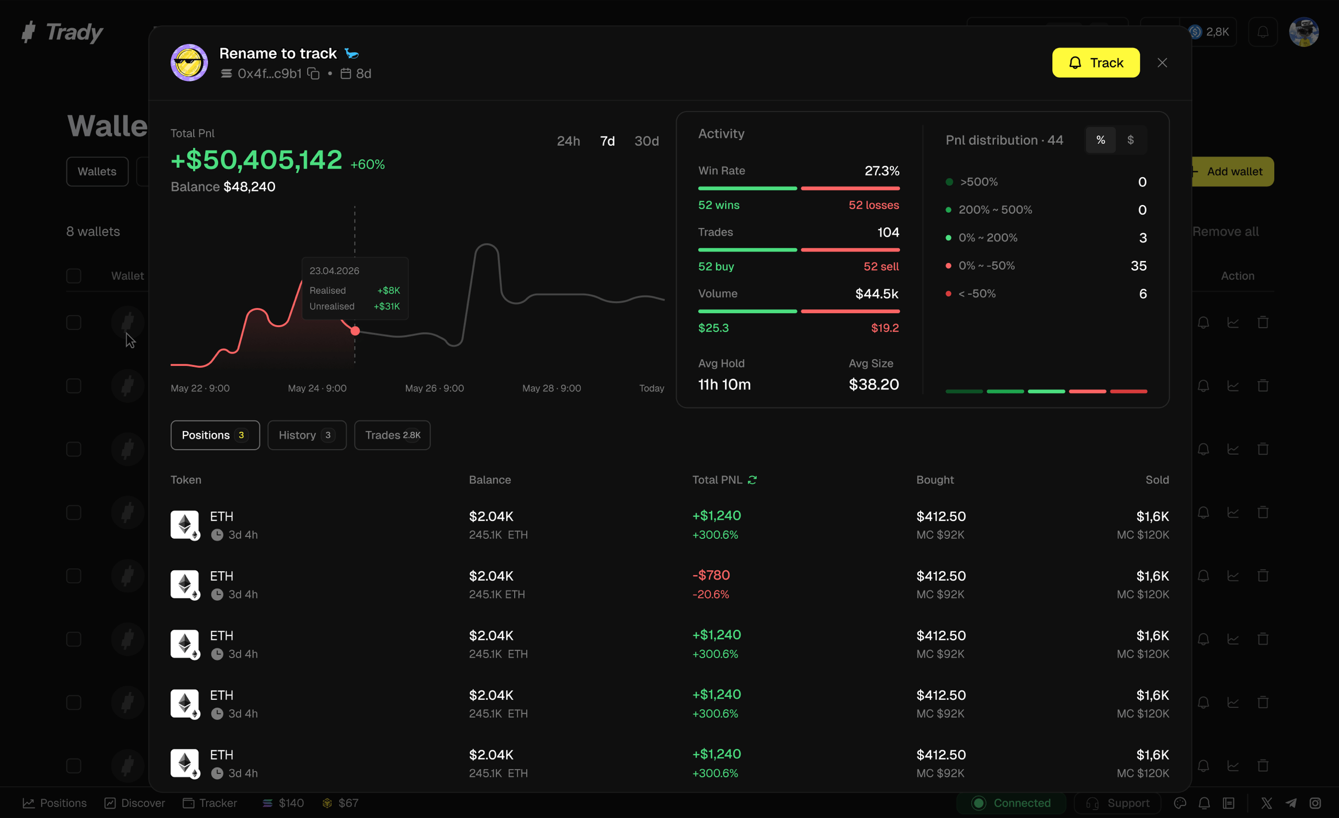Image resolution: width=1339 pixels, height=818 pixels.
Task: Open footer notifications bell icon
Action: tap(1204, 803)
